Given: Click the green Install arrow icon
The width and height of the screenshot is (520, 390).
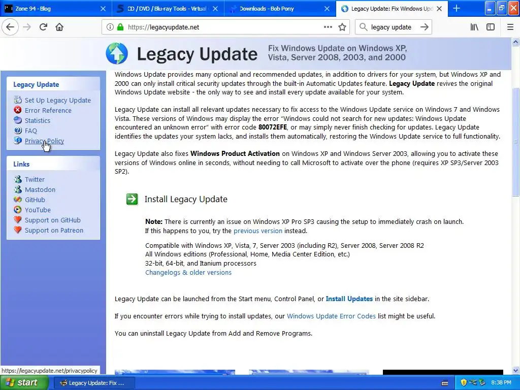Looking at the screenshot, I should (x=133, y=199).
